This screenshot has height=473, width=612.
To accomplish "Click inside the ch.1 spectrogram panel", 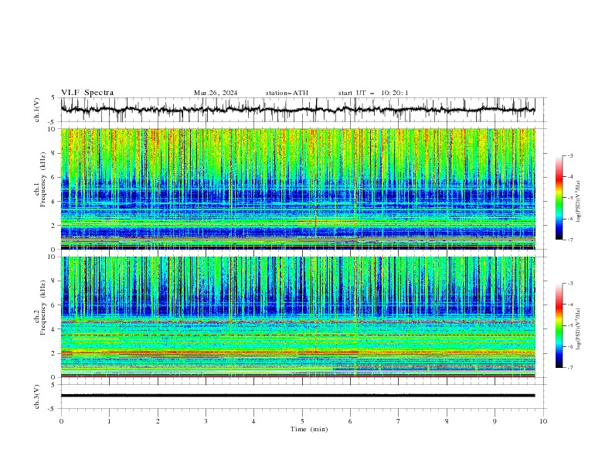I will click(297, 189).
